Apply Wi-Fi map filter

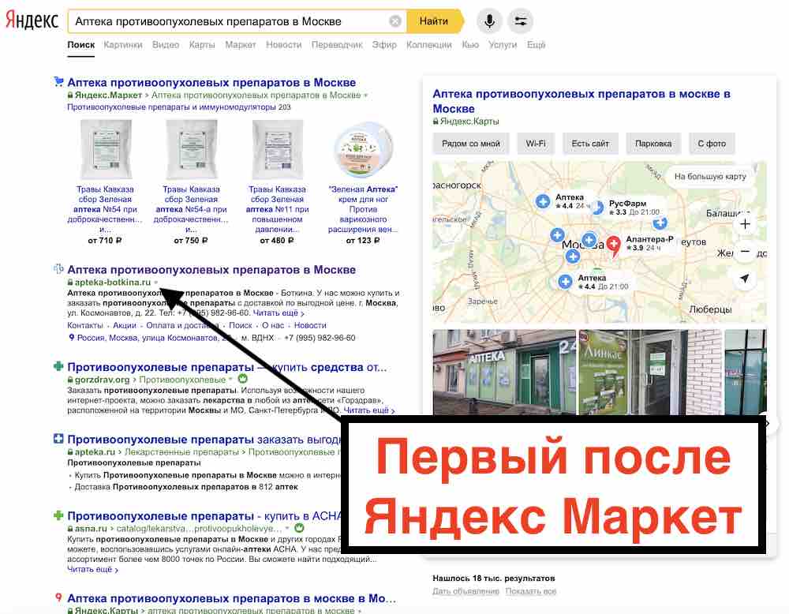point(536,144)
